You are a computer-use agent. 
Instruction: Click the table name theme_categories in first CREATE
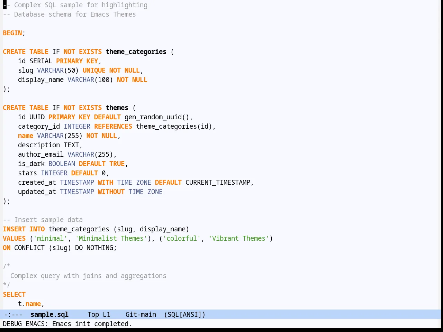pos(136,52)
